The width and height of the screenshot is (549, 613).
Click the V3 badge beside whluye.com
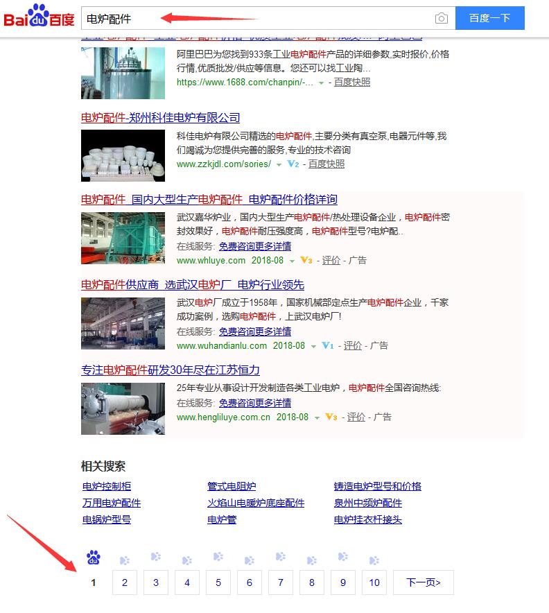(x=306, y=261)
